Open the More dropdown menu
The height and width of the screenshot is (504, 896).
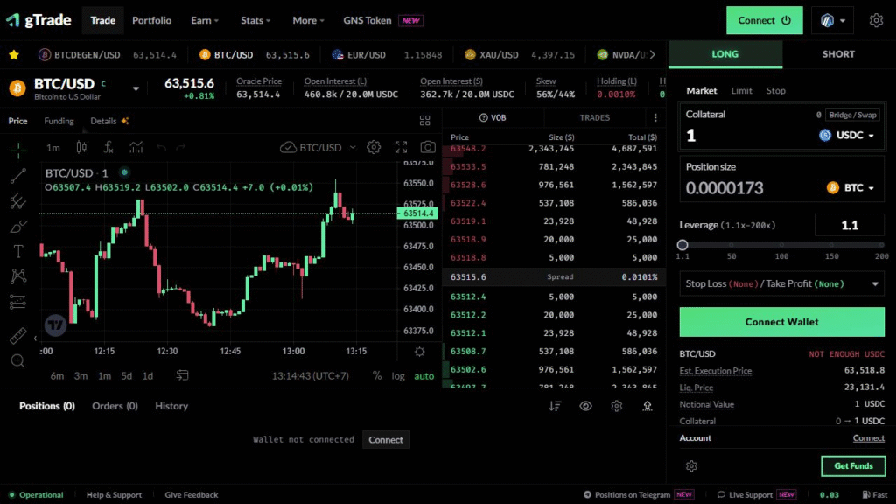click(x=309, y=21)
